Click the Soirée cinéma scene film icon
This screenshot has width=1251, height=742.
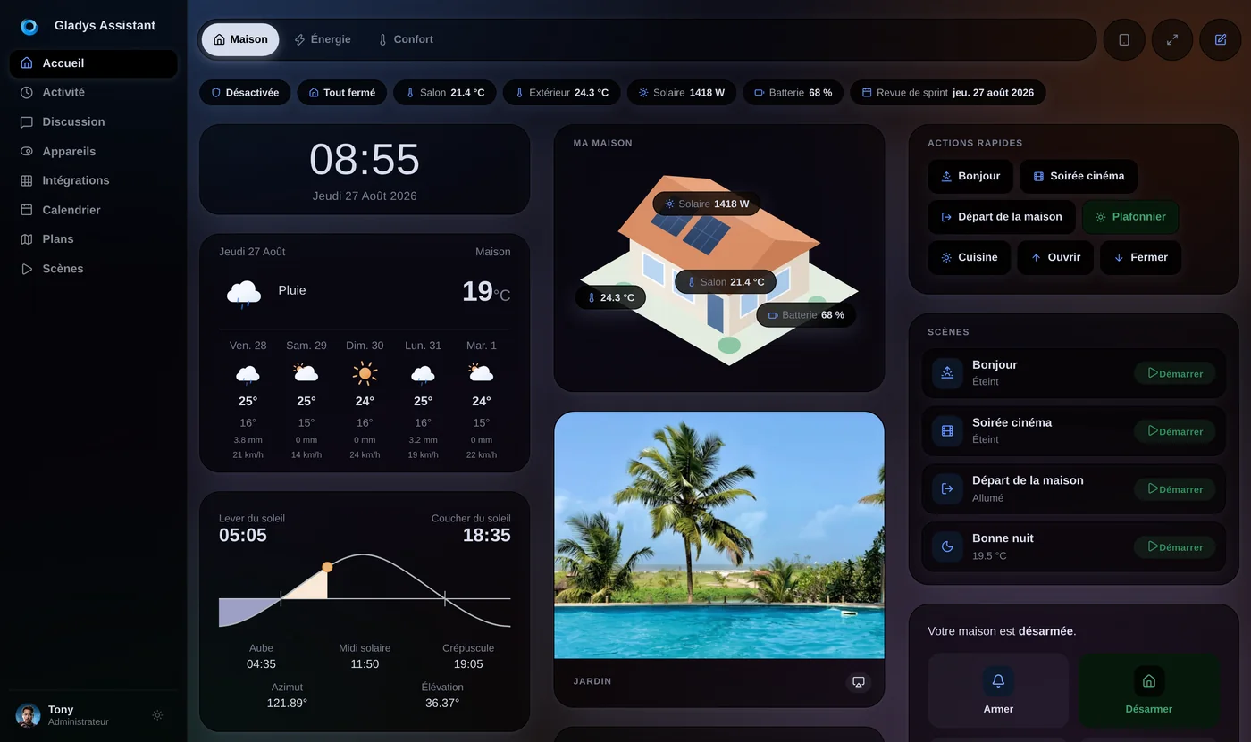[x=947, y=431]
